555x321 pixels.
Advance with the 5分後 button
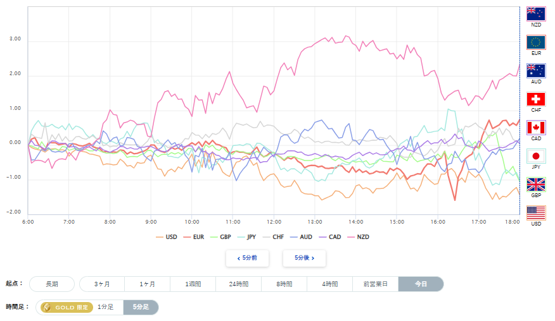[x=304, y=258]
